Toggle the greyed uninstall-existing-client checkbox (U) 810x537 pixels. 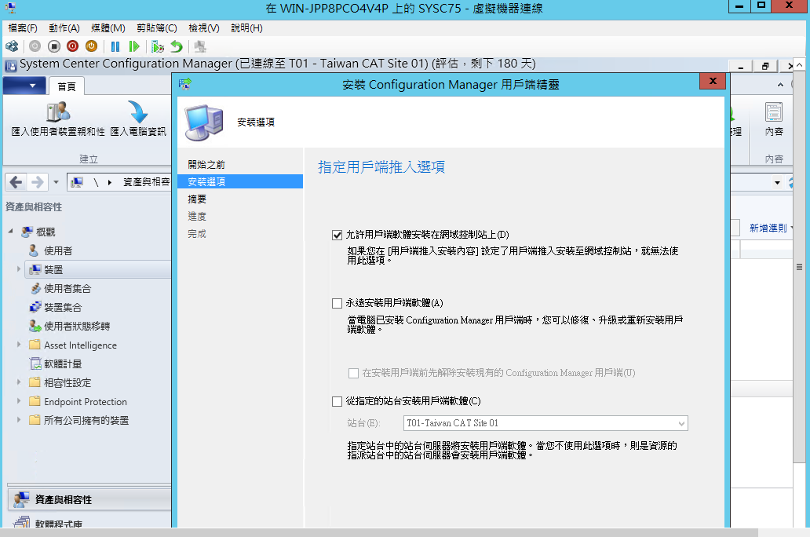pos(353,373)
